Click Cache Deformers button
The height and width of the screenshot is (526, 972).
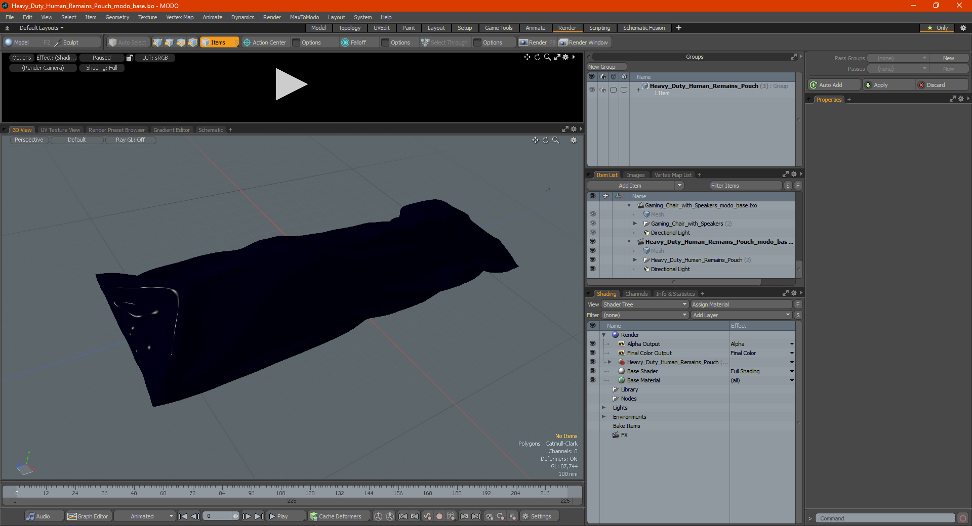tap(338, 516)
